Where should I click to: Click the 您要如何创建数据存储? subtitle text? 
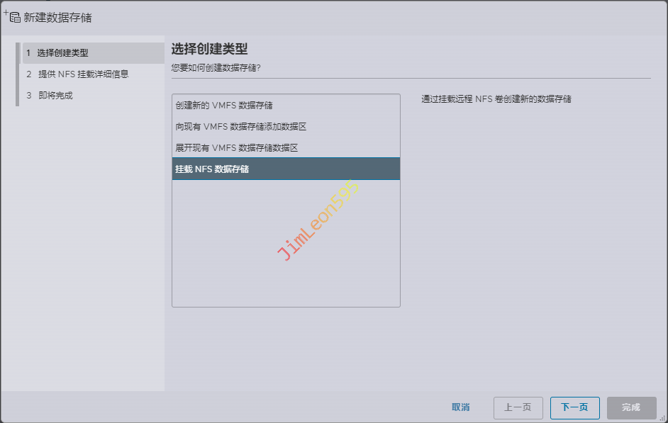click(216, 68)
